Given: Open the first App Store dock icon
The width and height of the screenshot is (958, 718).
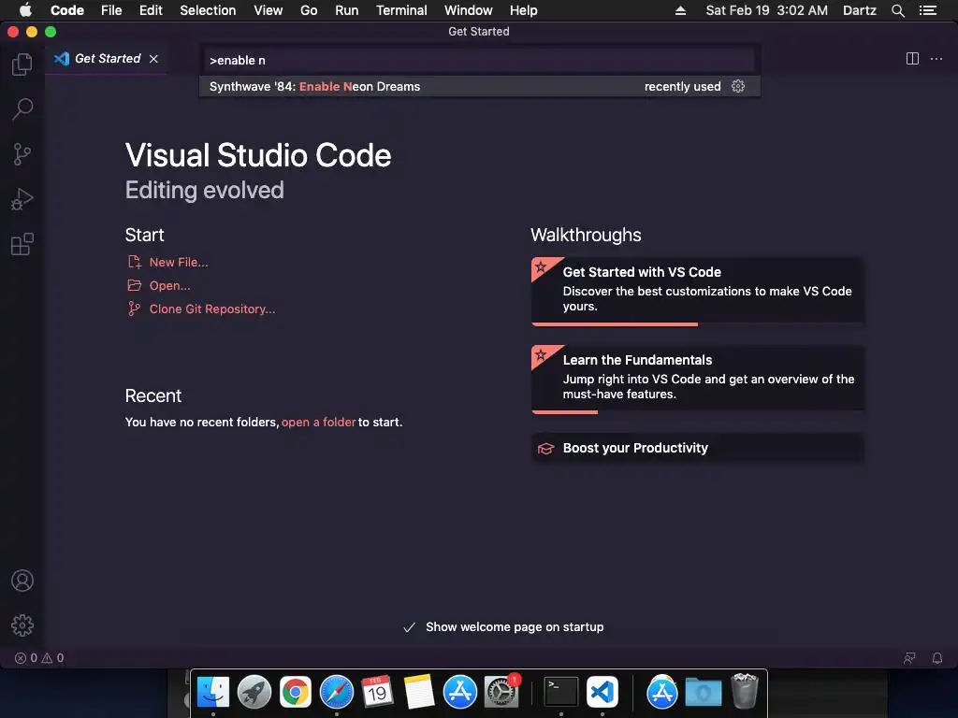Looking at the screenshot, I should (x=460, y=693).
